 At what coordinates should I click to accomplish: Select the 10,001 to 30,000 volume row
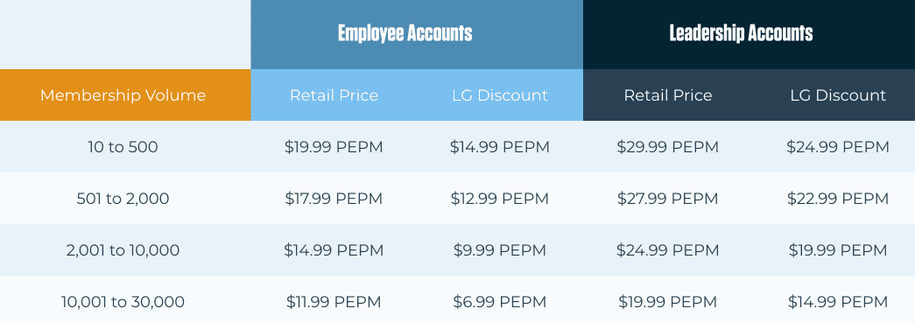coord(457,301)
